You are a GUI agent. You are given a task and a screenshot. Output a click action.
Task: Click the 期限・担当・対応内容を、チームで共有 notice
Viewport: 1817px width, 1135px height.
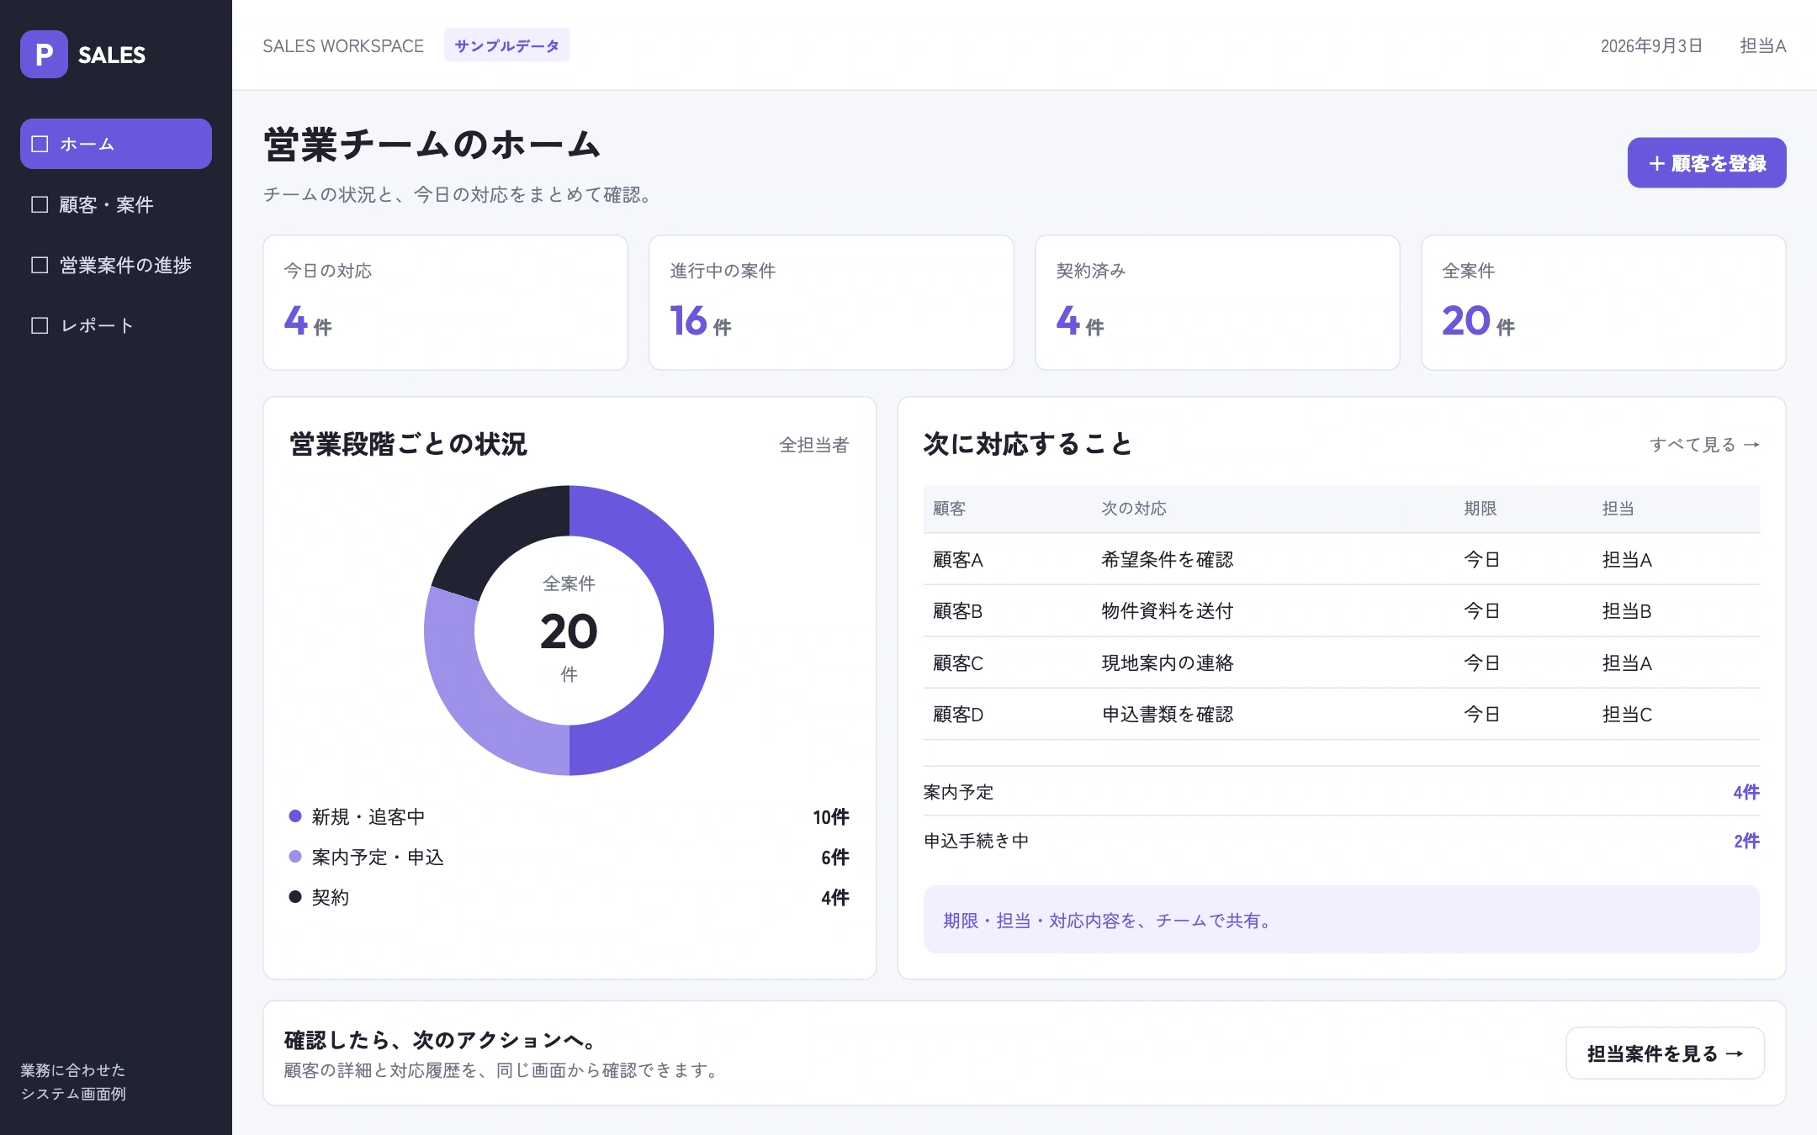[1342, 920]
